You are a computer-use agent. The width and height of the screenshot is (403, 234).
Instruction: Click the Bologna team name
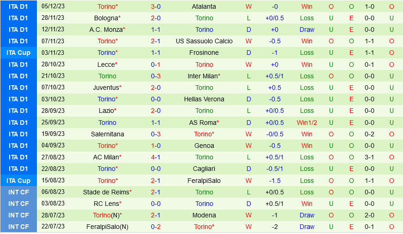pyautogui.click(x=106, y=18)
